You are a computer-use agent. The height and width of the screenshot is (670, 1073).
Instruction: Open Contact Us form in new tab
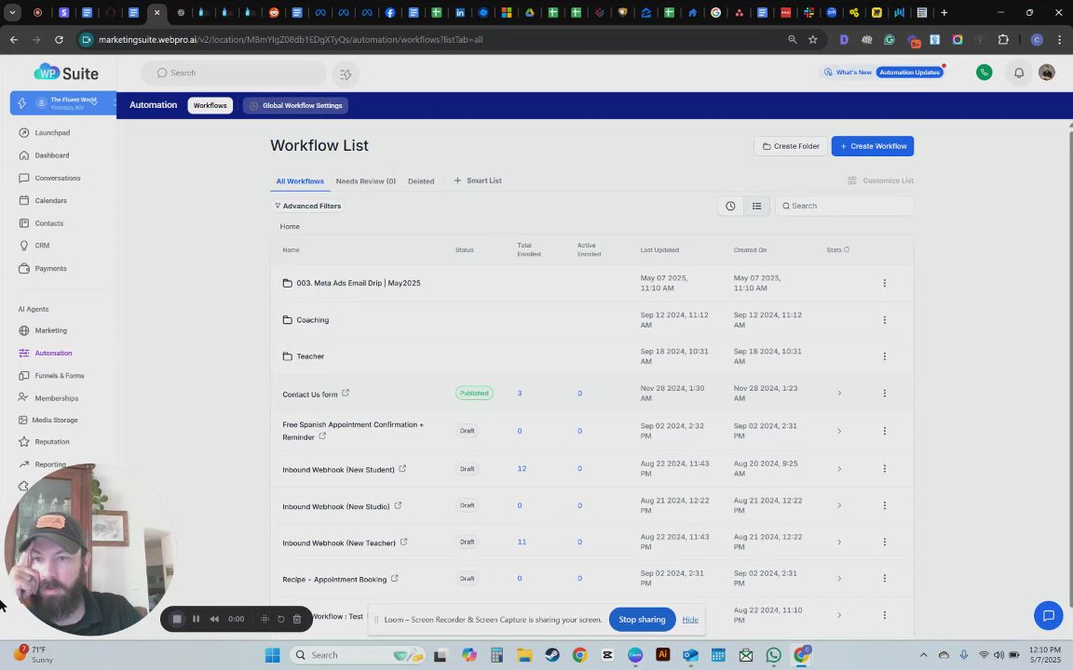coord(346,393)
